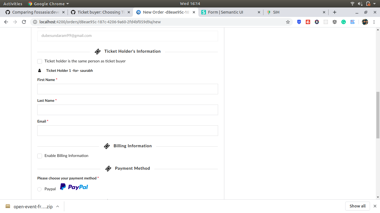
Task: Bookmark this page with the star icon
Action: (x=288, y=22)
